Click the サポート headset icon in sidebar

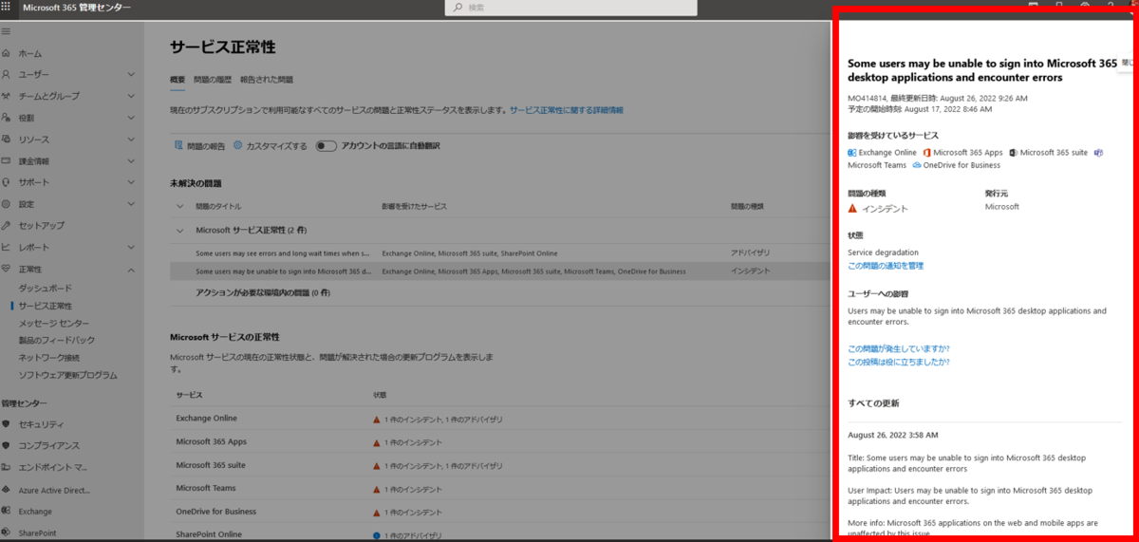tap(7, 182)
